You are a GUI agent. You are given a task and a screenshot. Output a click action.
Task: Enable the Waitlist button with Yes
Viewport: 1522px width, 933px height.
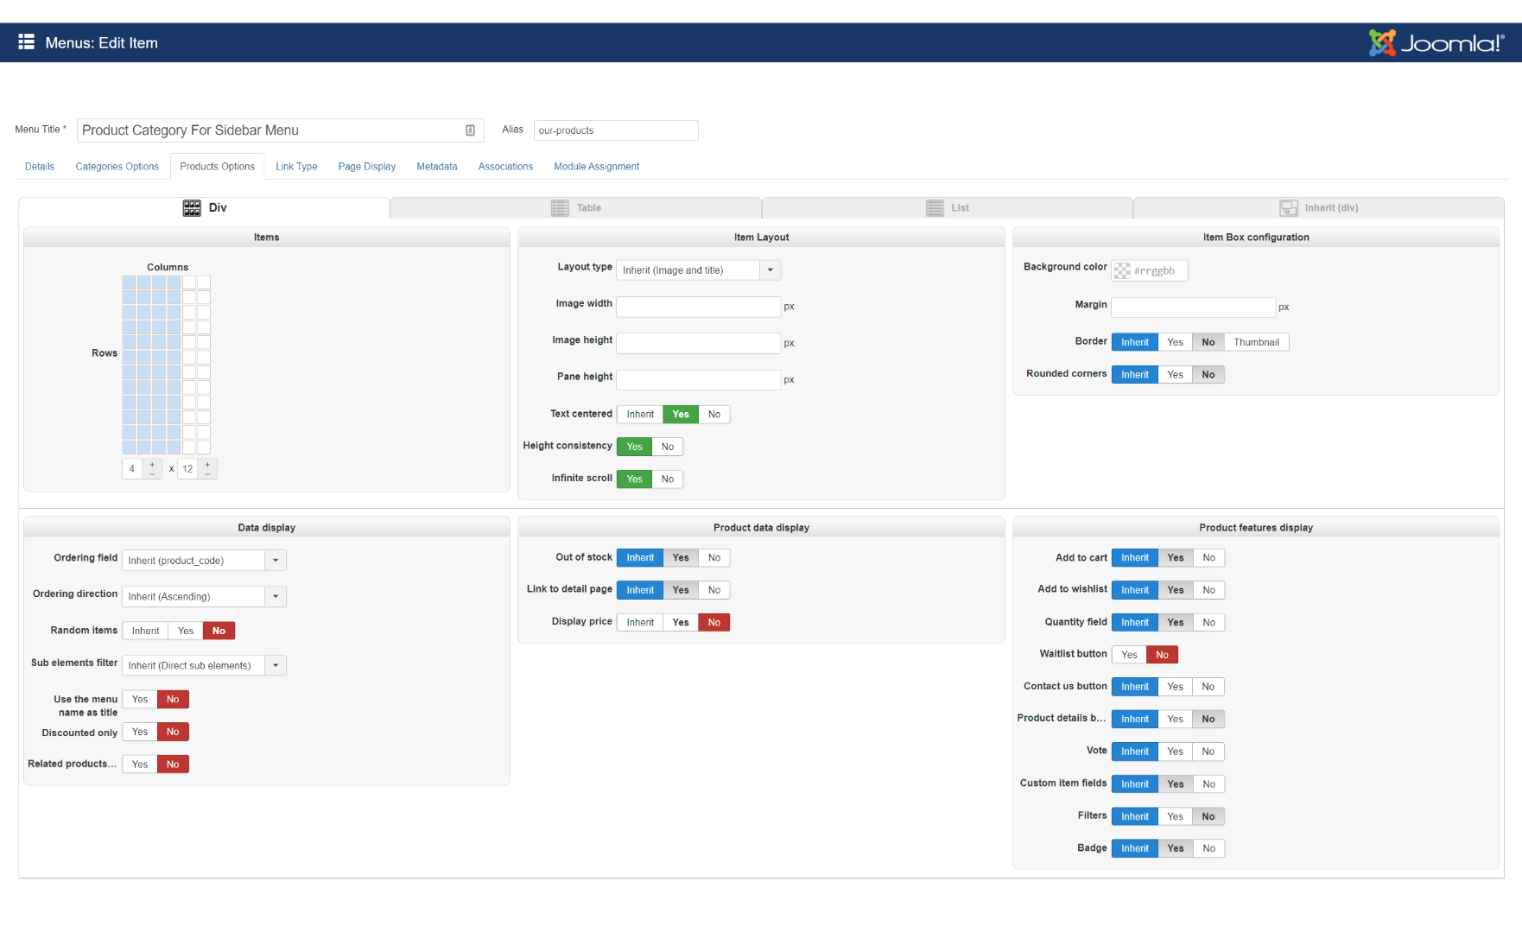click(1129, 655)
